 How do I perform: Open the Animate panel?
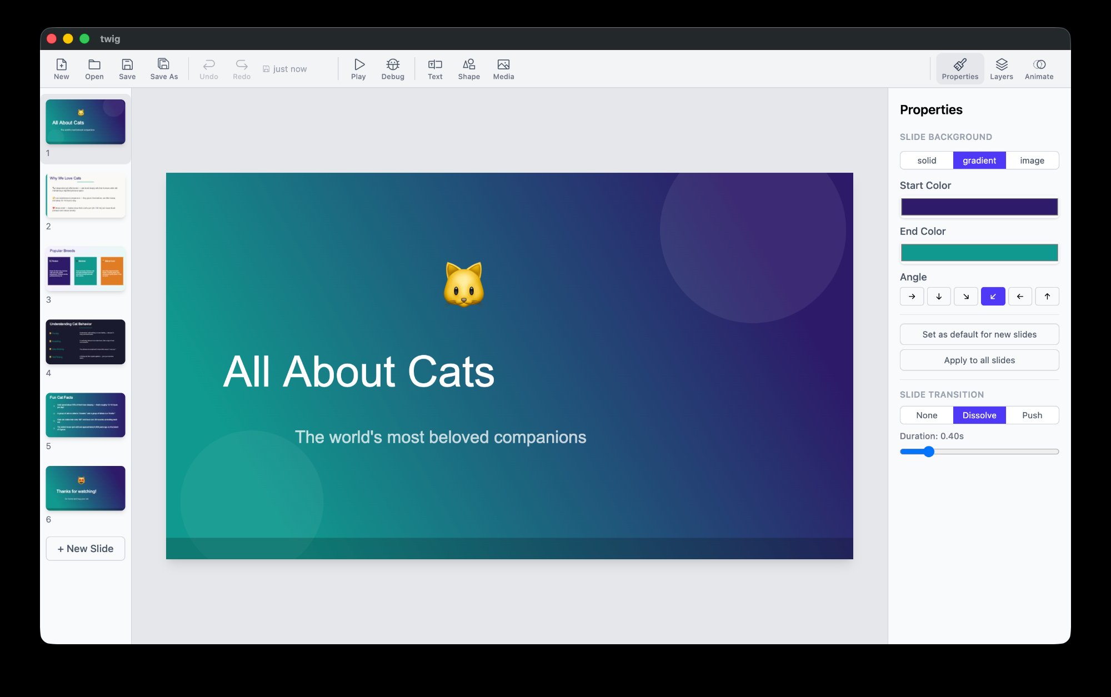click(1038, 68)
